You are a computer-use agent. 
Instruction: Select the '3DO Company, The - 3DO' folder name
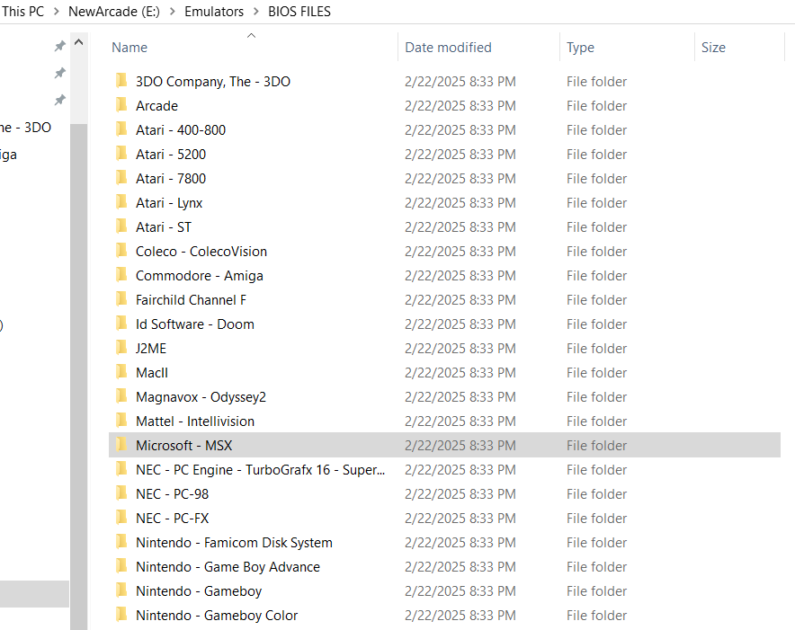pos(213,82)
